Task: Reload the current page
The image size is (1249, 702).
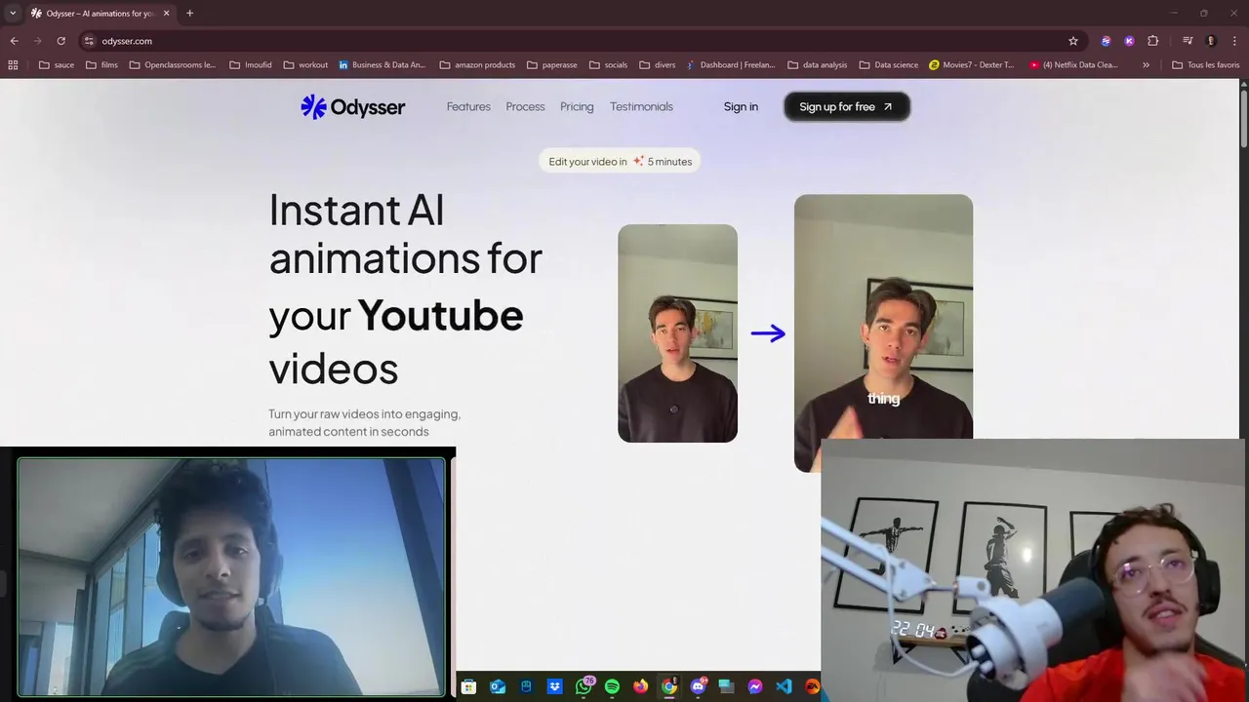Action: pyautogui.click(x=60, y=41)
